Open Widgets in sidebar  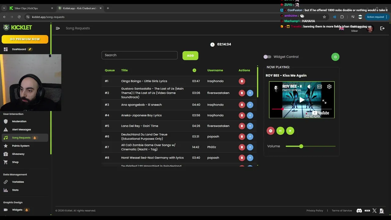point(17,210)
